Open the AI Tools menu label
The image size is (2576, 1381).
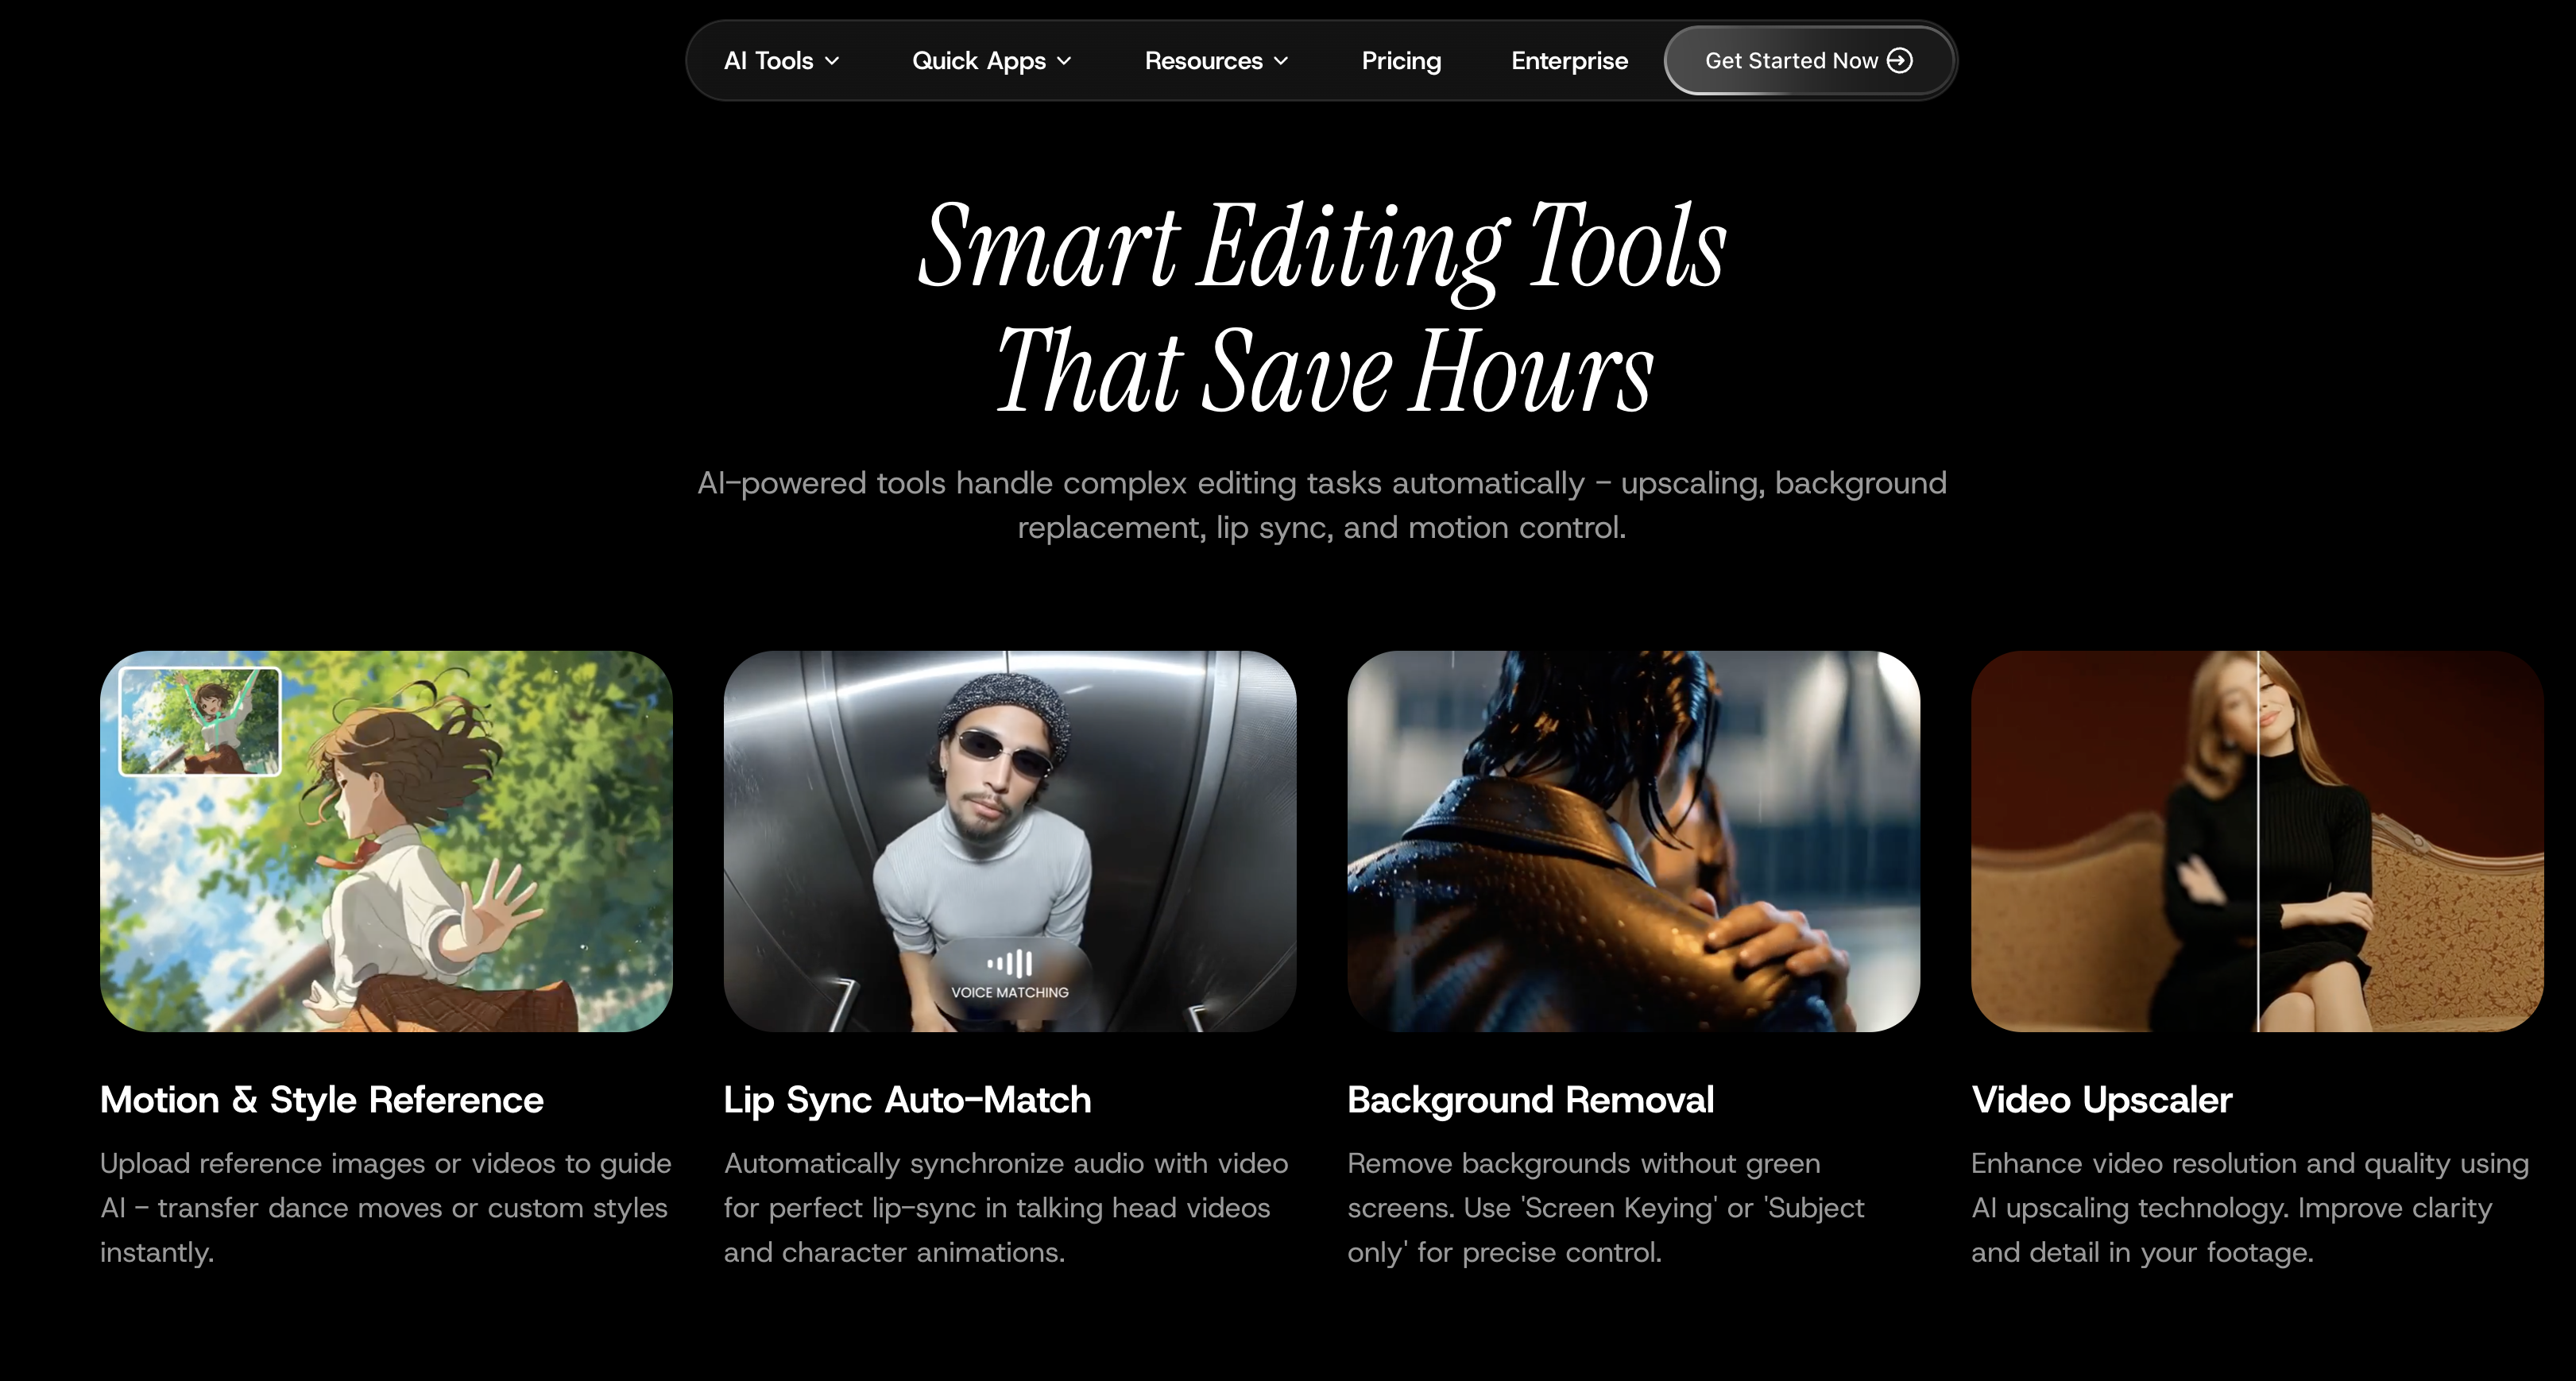(768, 61)
